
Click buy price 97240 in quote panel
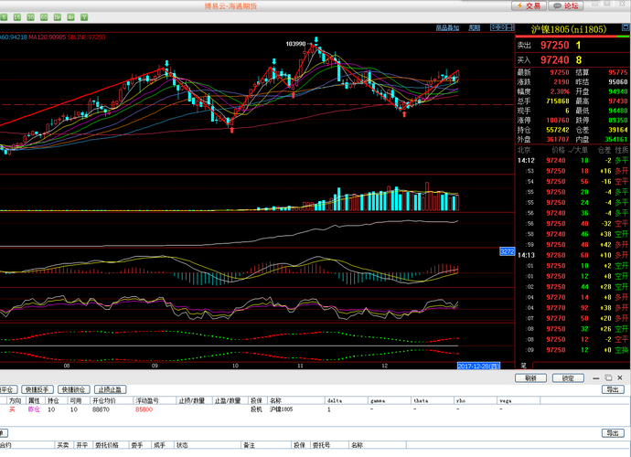(554, 60)
